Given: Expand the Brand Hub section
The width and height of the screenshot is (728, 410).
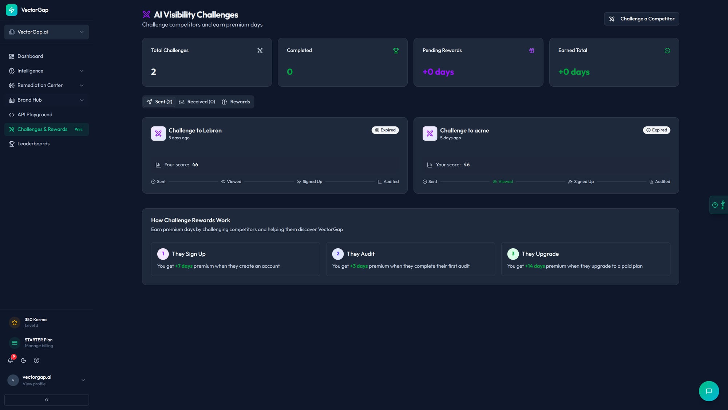Looking at the screenshot, I should pos(47,100).
